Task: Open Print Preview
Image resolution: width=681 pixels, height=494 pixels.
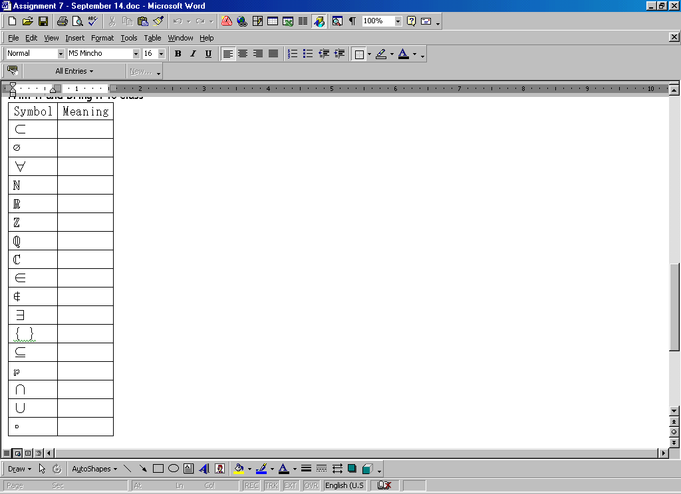Action: tap(78, 21)
